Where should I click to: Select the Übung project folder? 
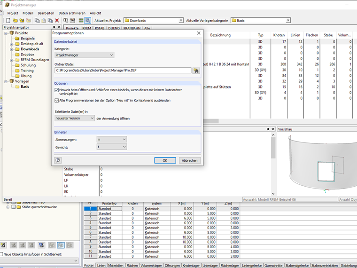coord(26,76)
